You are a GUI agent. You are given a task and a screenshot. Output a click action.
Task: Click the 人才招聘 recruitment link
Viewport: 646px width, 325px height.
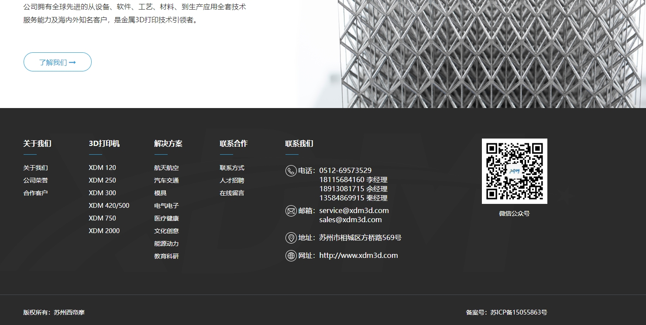coord(232,180)
